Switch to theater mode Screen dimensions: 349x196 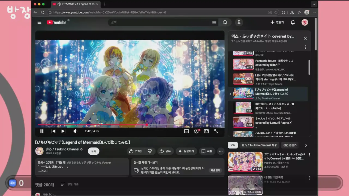pyautogui.click(x=206, y=131)
